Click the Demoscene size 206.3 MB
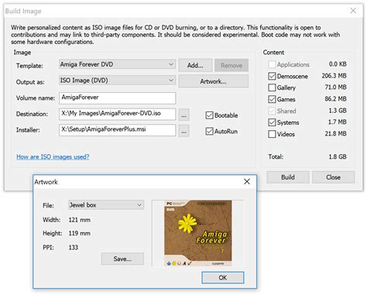Viewport: 367px width, 295px height. 334,76
